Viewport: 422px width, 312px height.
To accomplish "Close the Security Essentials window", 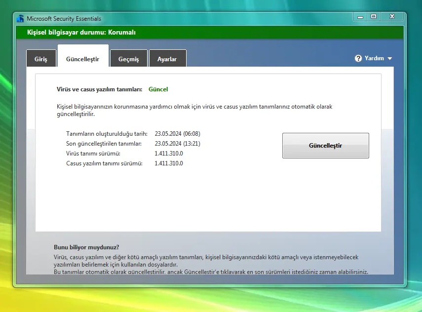I will 392,17.
